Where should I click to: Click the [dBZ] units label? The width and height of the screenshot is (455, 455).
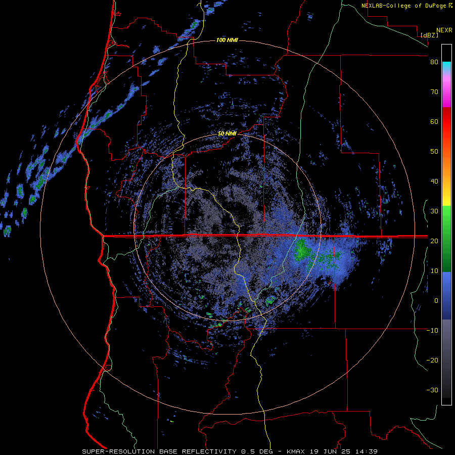point(429,35)
